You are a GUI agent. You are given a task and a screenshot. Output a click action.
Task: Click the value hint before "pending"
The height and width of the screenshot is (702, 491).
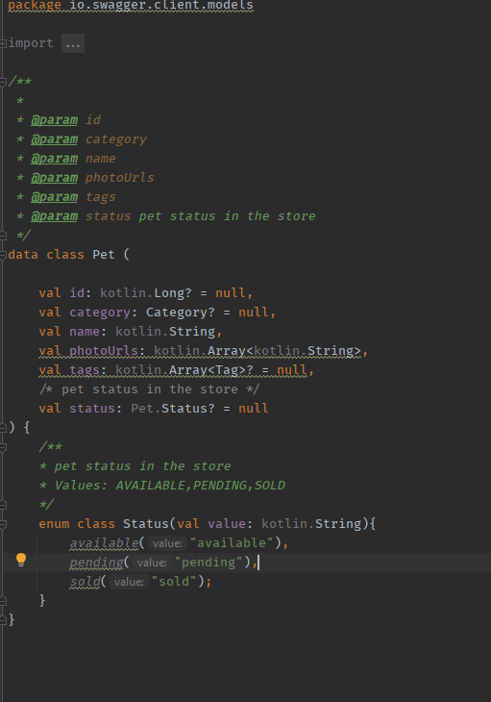point(152,563)
